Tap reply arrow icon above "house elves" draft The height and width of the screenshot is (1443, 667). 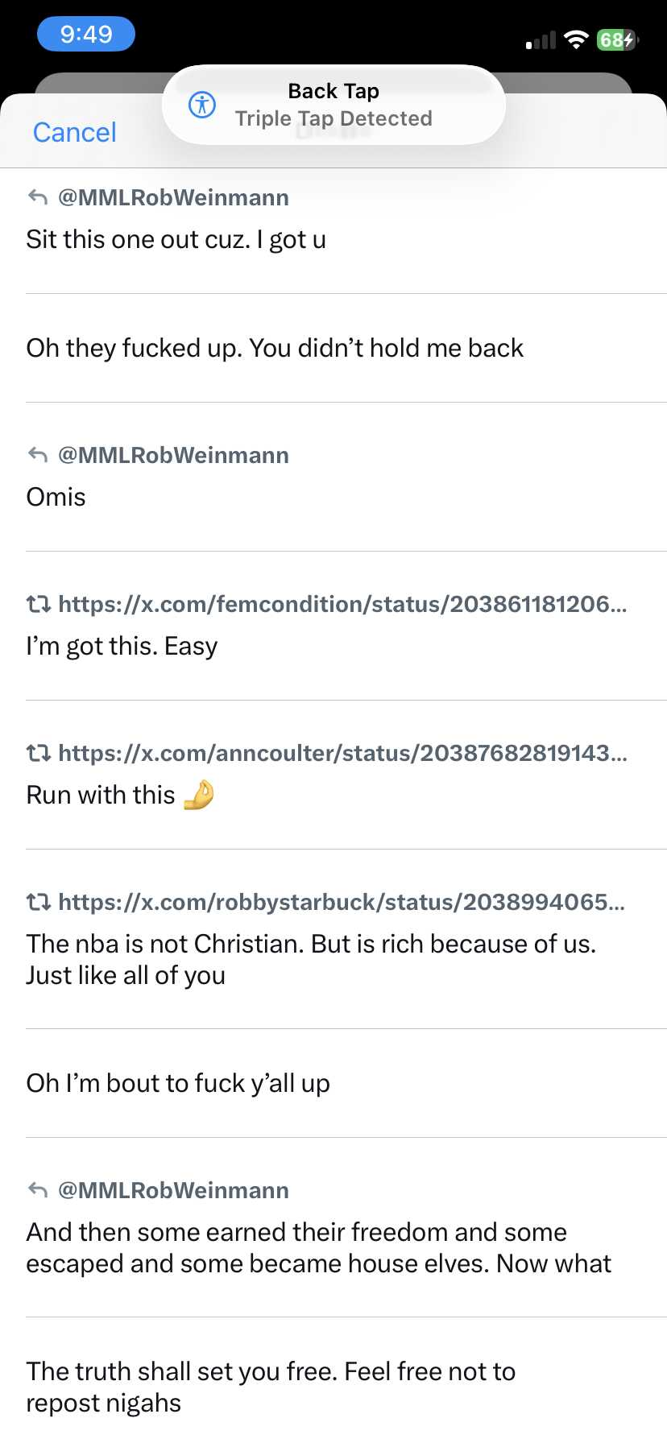click(38, 1190)
